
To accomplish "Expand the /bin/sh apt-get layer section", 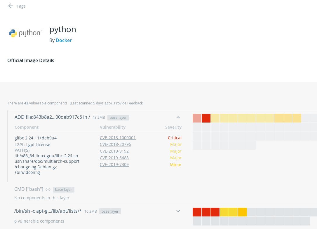I will [178, 211].
